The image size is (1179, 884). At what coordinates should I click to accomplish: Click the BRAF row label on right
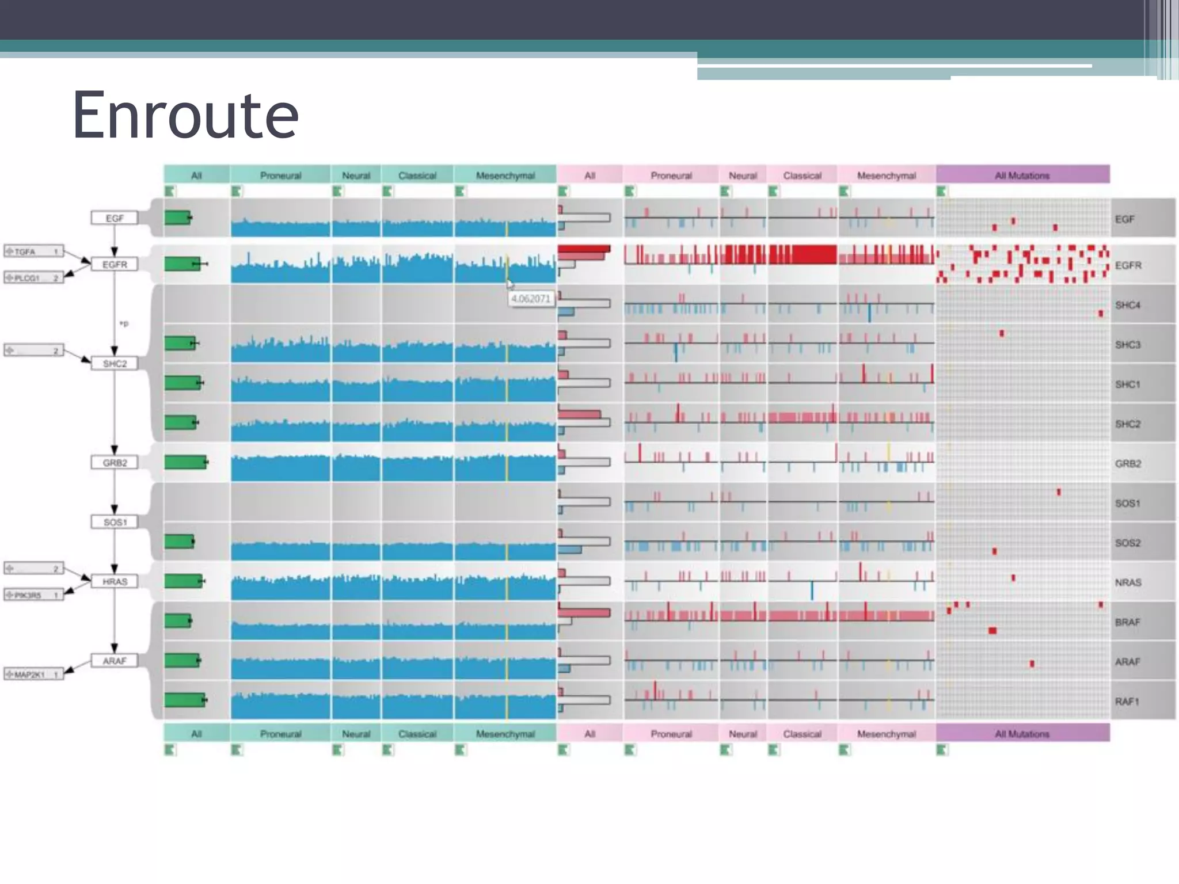coord(1127,622)
